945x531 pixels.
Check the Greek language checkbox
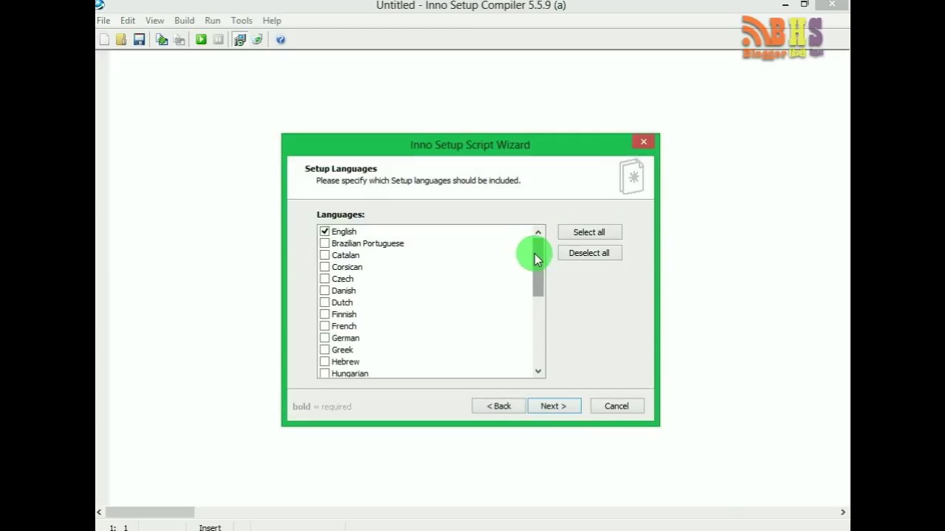(325, 350)
